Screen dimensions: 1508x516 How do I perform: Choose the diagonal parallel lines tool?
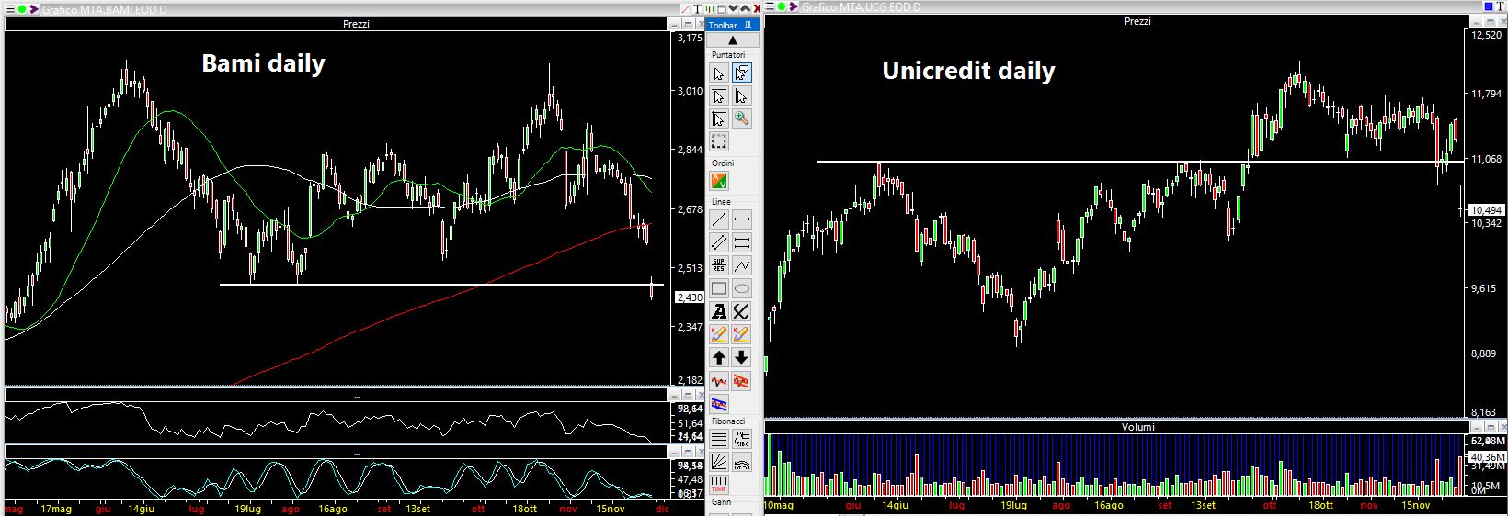719,242
